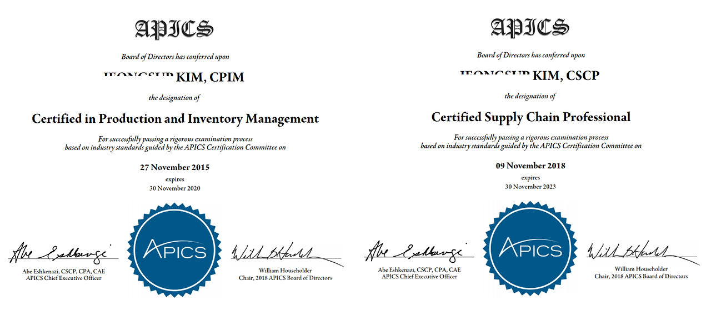The image size is (711, 310).
Task: Click the date 09 November 2018
Action: [530, 166]
